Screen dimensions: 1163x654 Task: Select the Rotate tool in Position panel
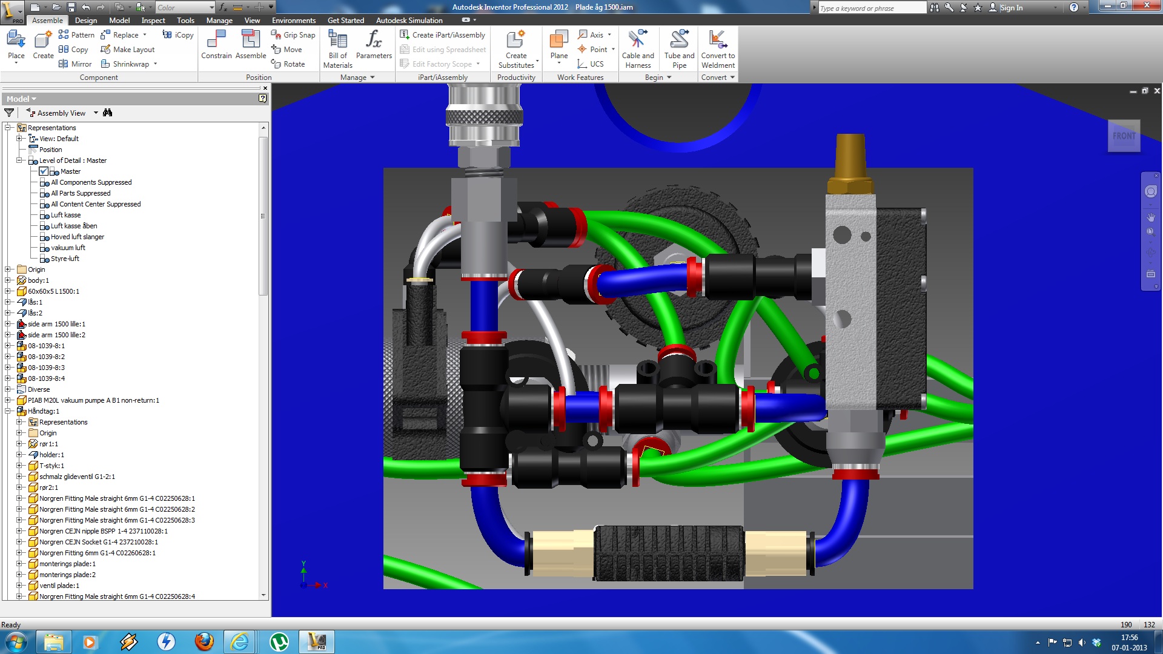[x=289, y=63]
